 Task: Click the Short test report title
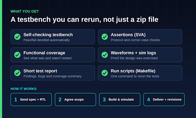pyautogui.click(x=40, y=71)
